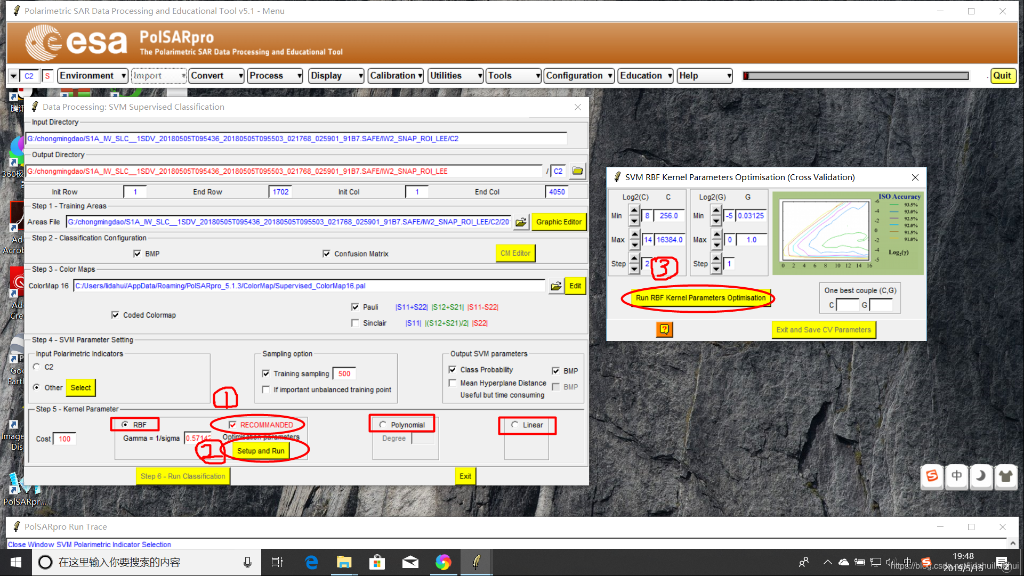The height and width of the screenshot is (576, 1024).
Task: Click Step 6 Run Classification button
Action: coord(183,476)
